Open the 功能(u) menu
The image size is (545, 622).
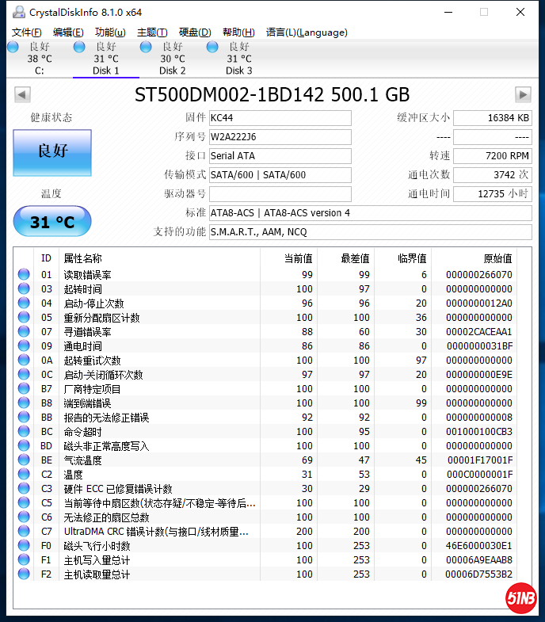point(110,32)
